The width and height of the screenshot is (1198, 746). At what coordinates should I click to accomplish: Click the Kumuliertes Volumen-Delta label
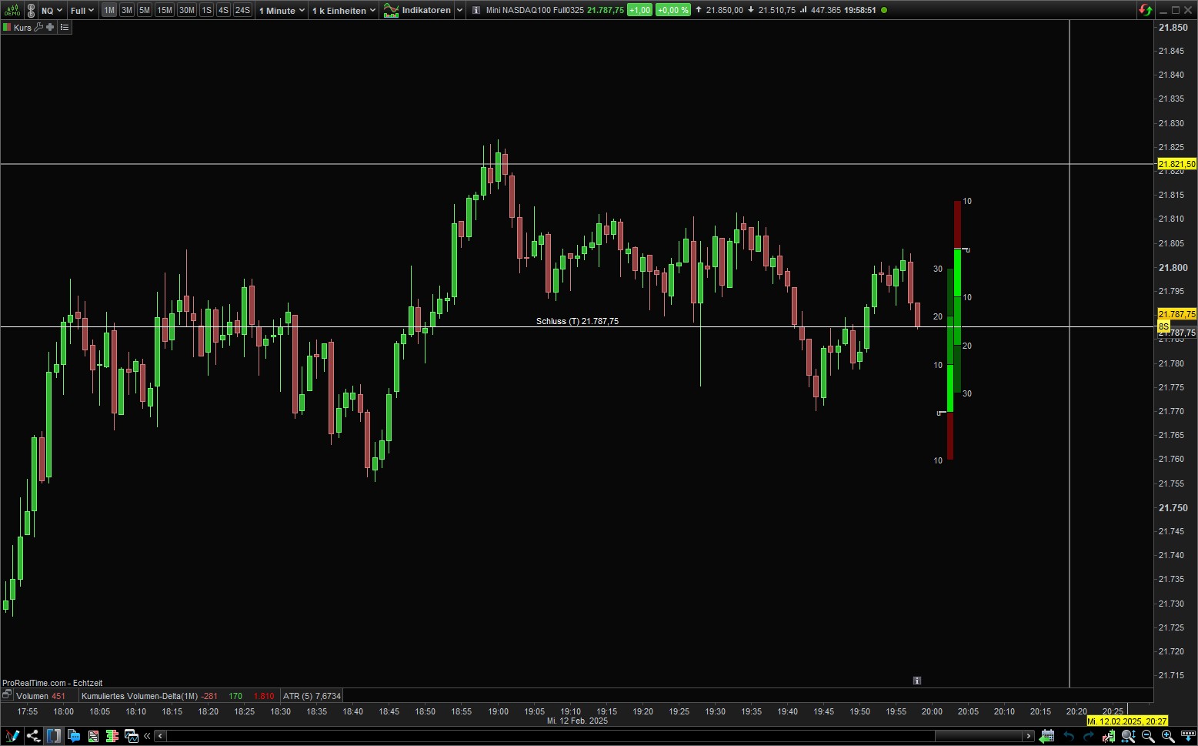(138, 696)
